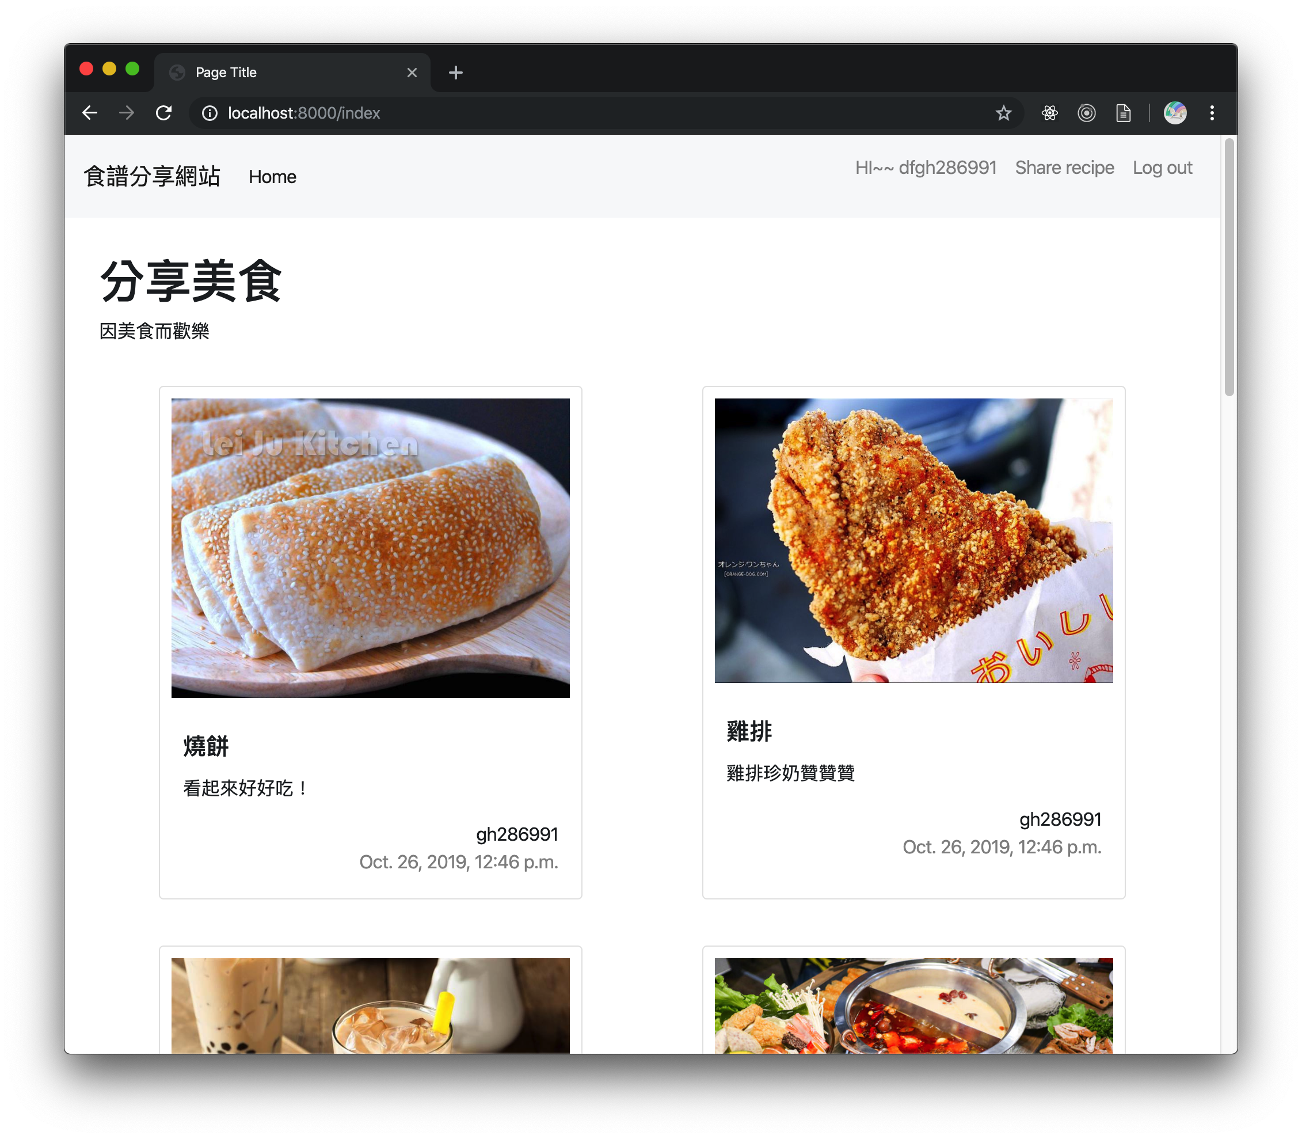Open the circular target extension icon
The width and height of the screenshot is (1302, 1139).
point(1087,113)
